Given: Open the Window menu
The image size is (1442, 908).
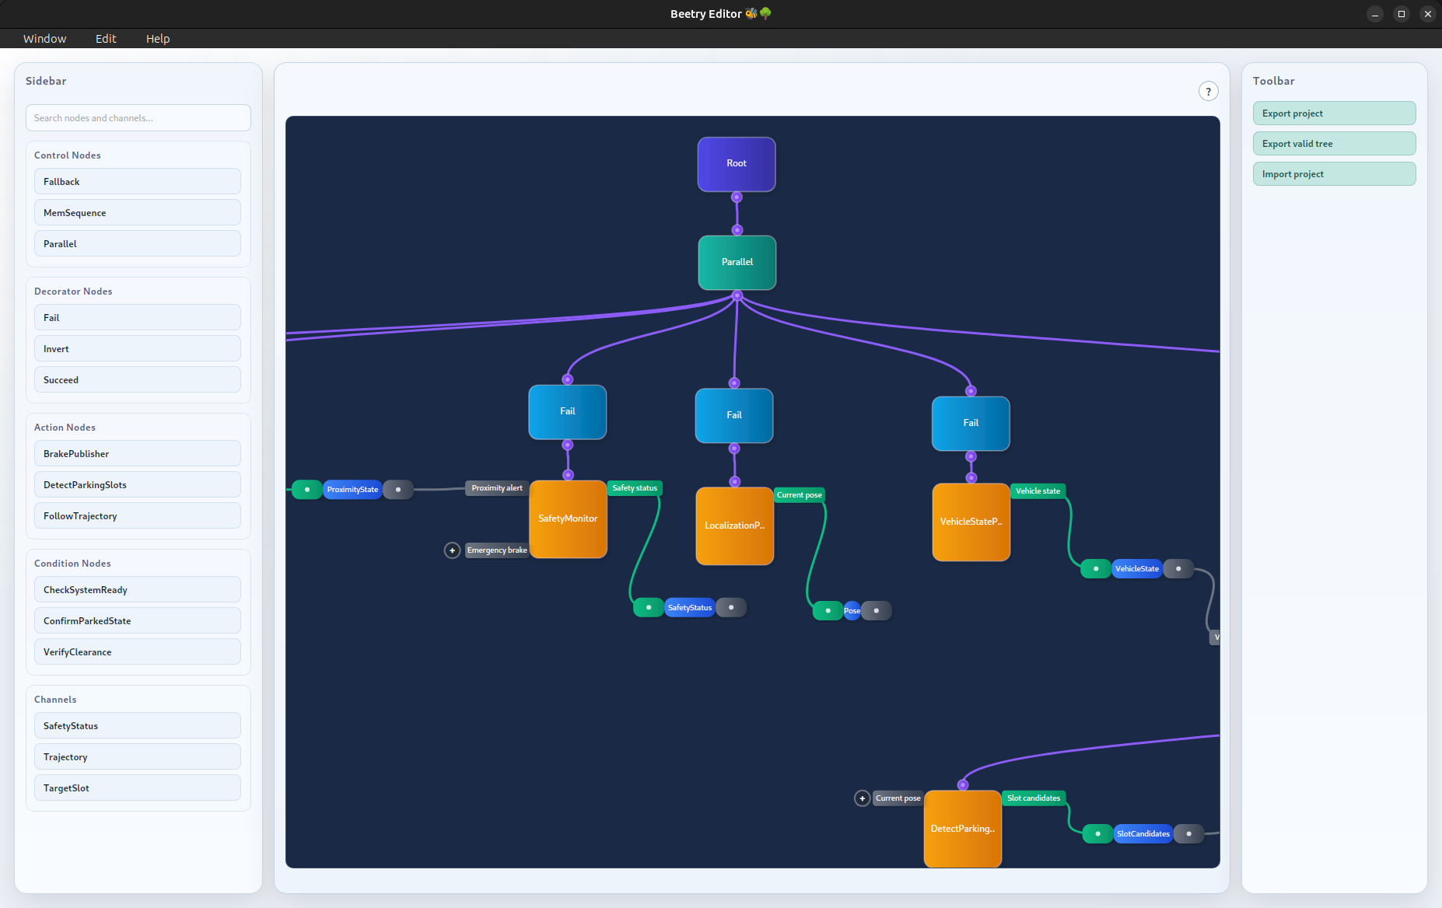Looking at the screenshot, I should (x=44, y=39).
